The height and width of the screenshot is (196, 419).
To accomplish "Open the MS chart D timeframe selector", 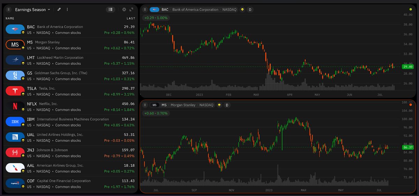I will pyautogui.click(x=227, y=105).
